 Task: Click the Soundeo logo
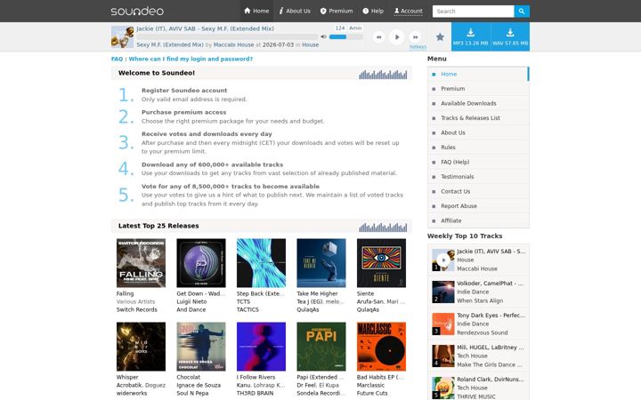137,11
